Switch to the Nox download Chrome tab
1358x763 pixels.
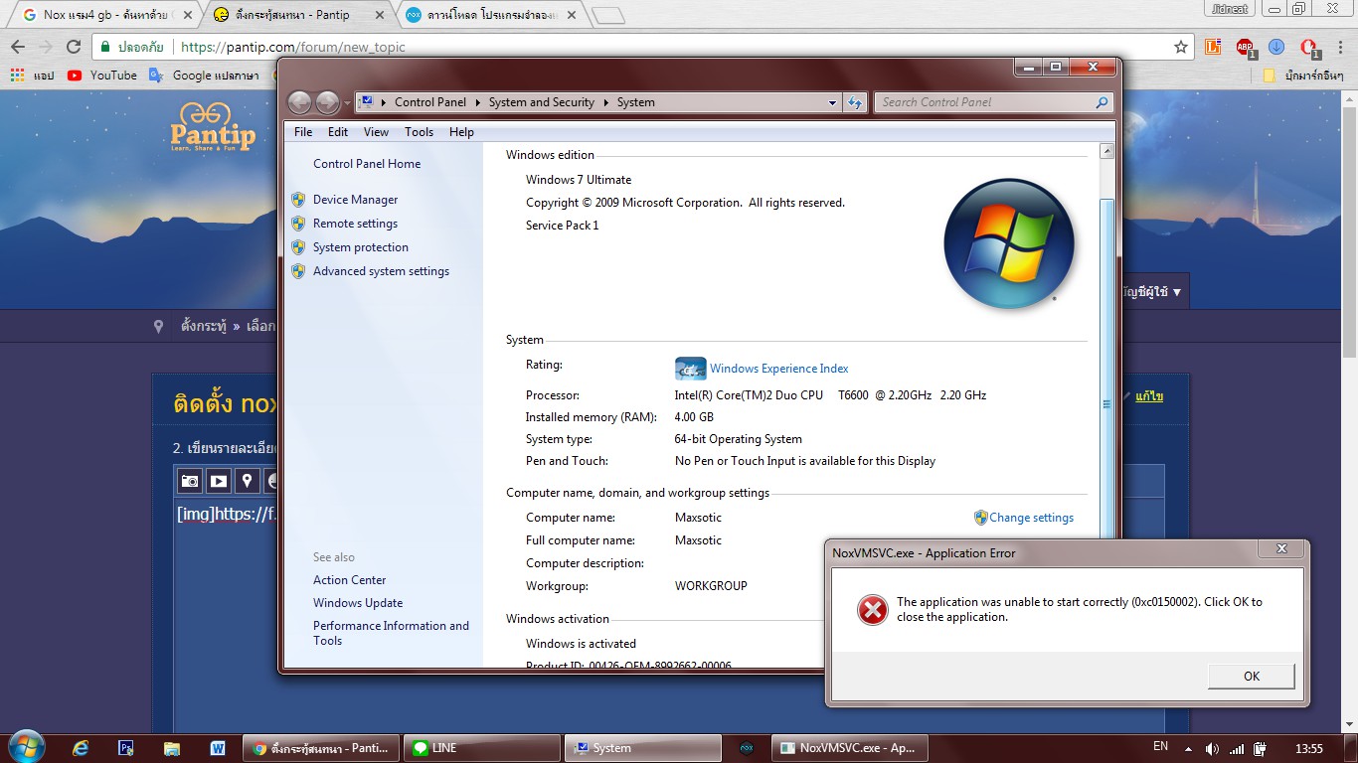pos(492,15)
